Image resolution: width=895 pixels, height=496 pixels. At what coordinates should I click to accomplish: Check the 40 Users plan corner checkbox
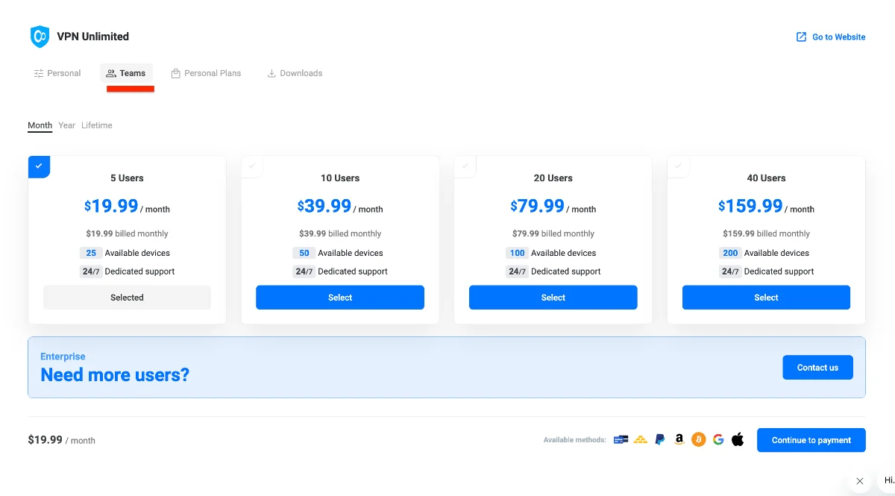pyautogui.click(x=678, y=166)
